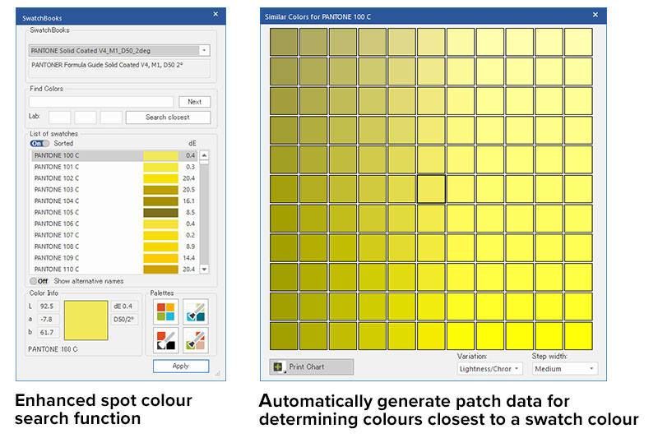Open the Step width dropdown
Image resolution: width=658 pixels, height=438 pixels.
pos(564,369)
